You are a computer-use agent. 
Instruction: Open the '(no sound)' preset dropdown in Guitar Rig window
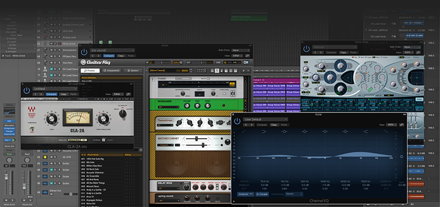pos(112,50)
